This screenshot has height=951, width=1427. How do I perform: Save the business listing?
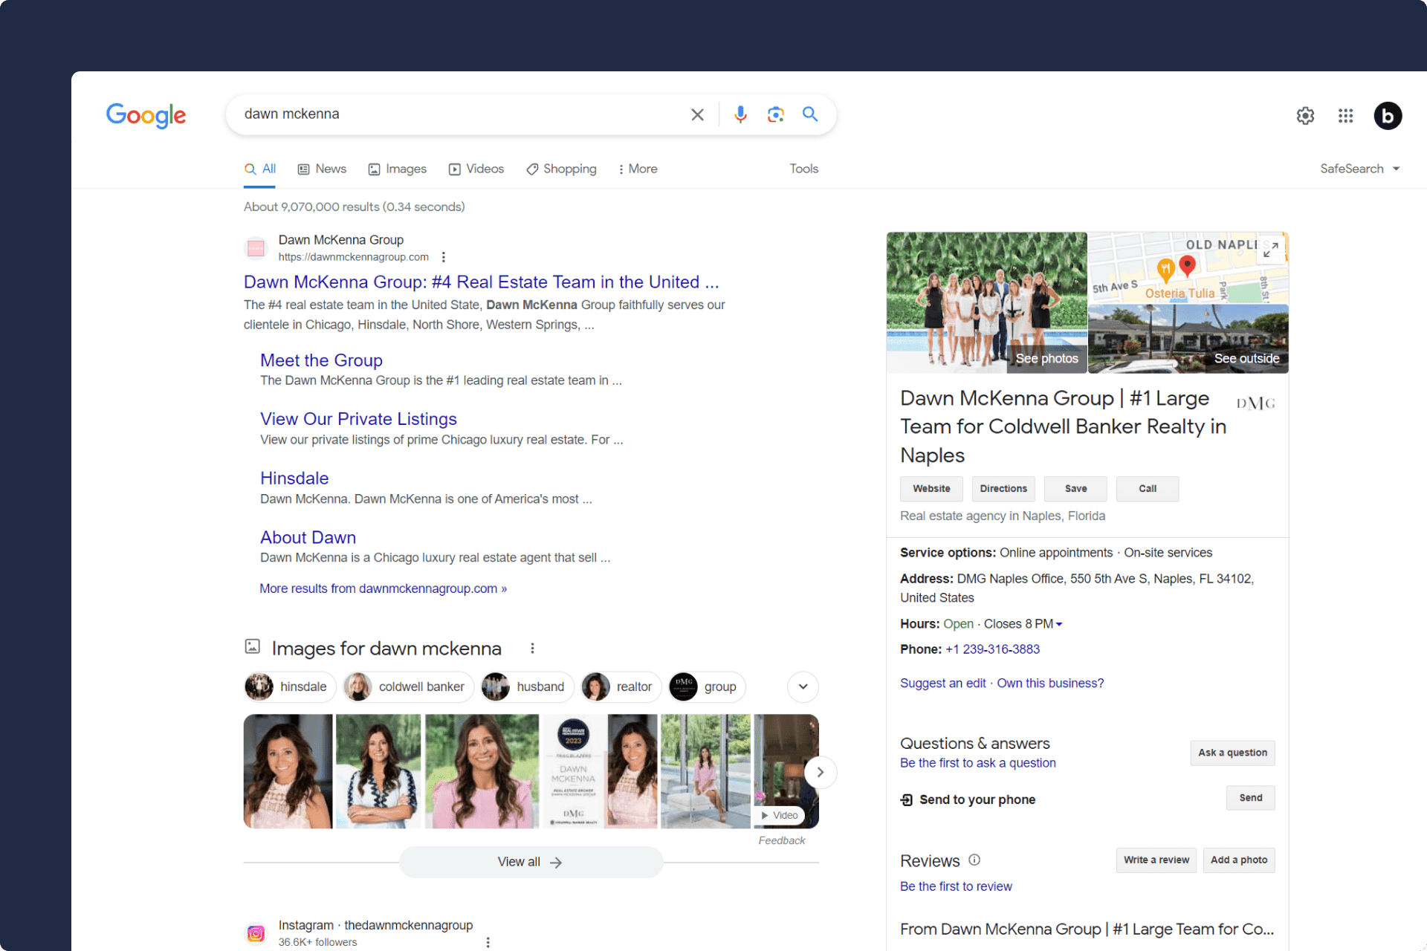click(x=1075, y=489)
